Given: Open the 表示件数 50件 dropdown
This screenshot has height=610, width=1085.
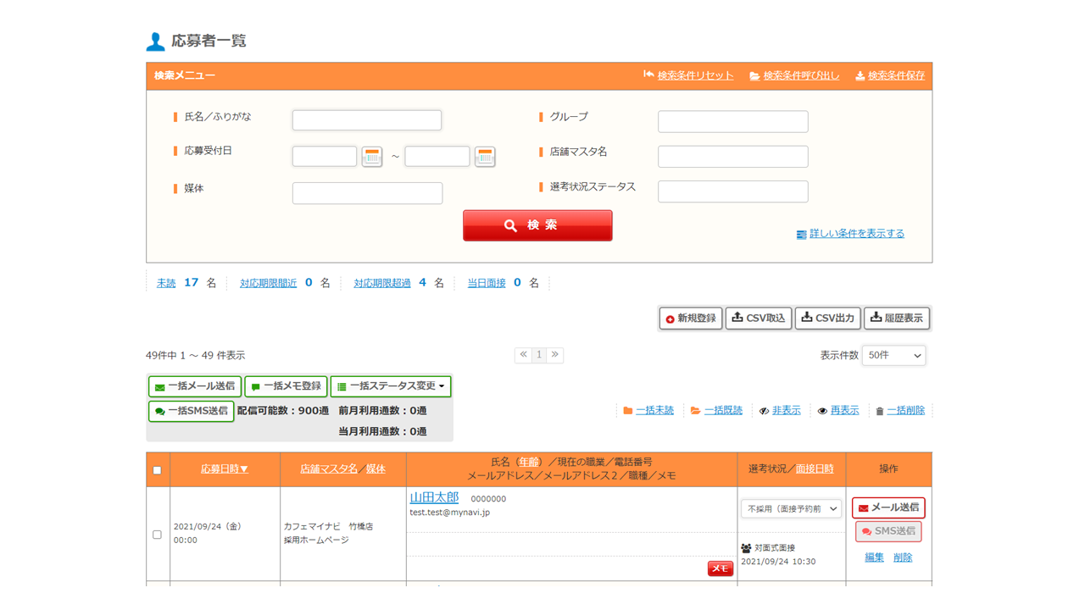Looking at the screenshot, I should [x=893, y=356].
